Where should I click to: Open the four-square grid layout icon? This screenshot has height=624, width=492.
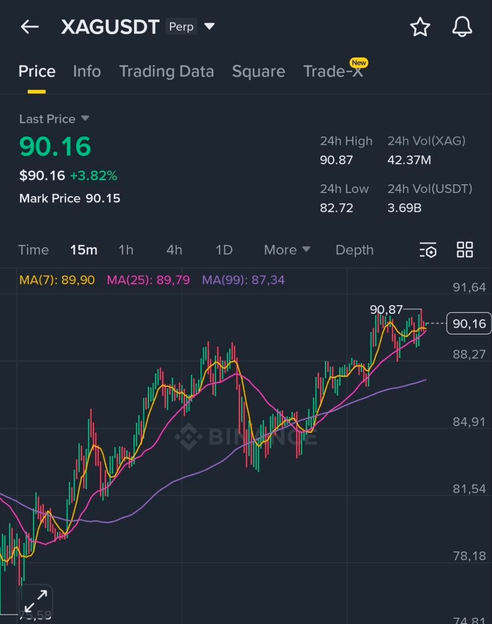point(465,250)
